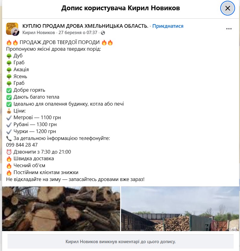Click the post timestamp 27 березня о 07:37
Viewport: 240px width, 251px height.
pos(78,33)
